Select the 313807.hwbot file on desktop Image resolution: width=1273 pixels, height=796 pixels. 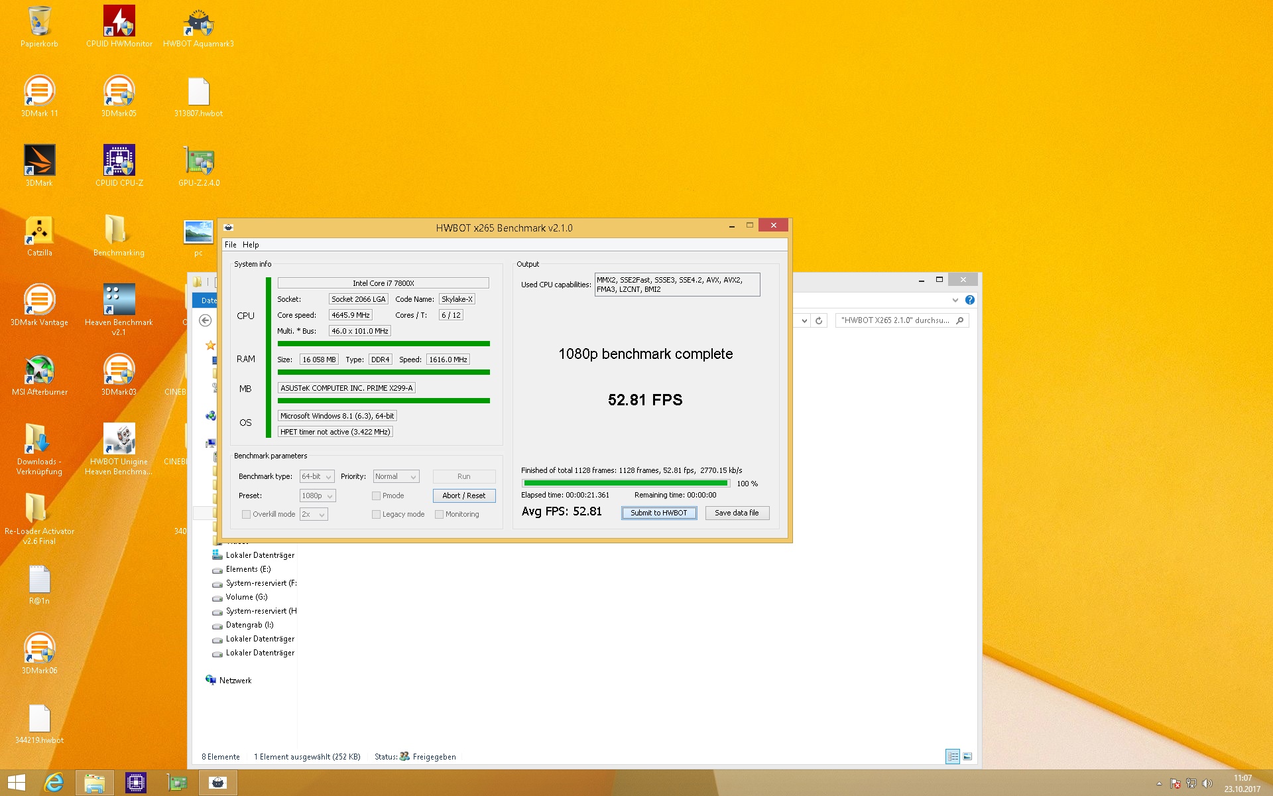(198, 96)
